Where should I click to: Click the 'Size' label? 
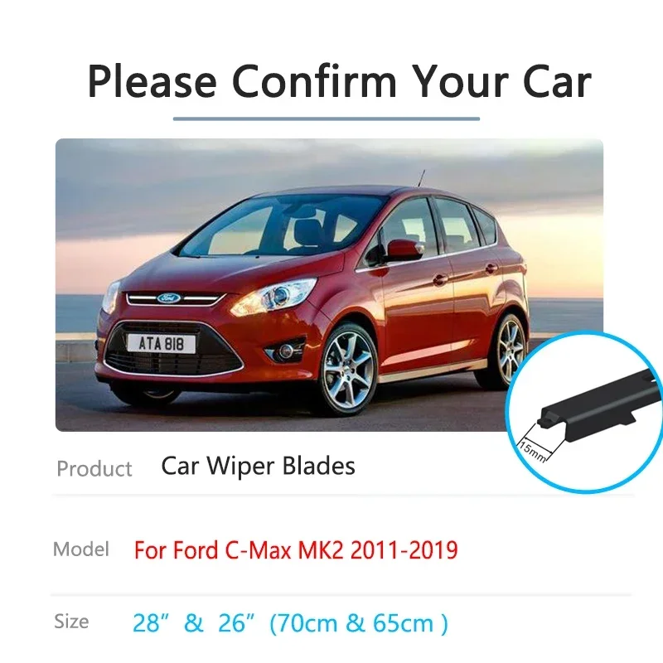click(x=71, y=622)
